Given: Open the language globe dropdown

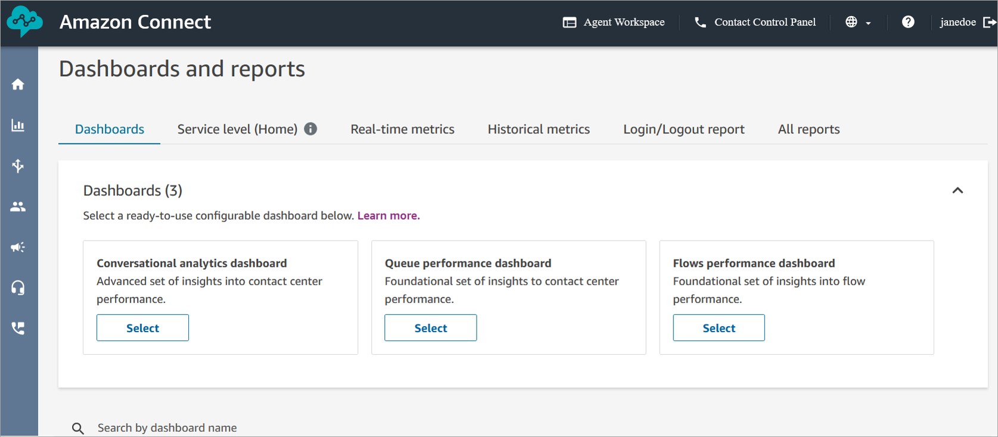Looking at the screenshot, I should 858,22.
